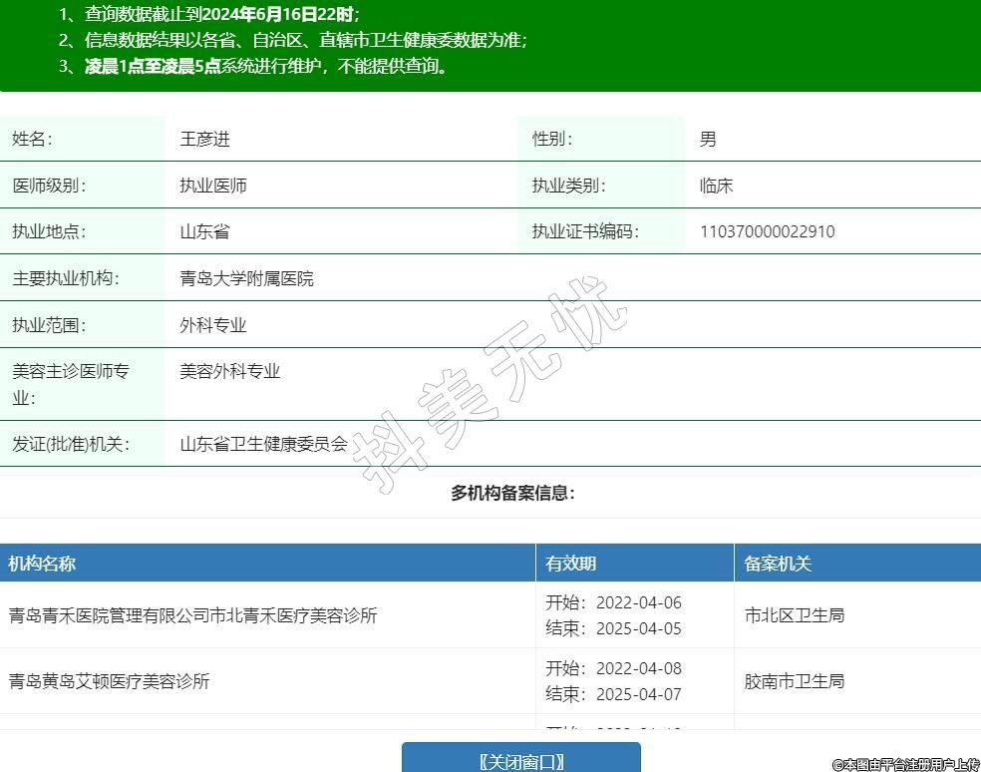
Task: Click the 多机构备案信息 section heading
Action: point(512,493)
